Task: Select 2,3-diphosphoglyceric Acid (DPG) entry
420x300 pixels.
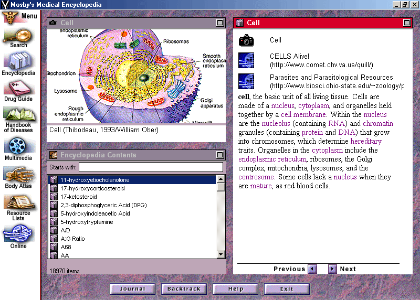Action: click(132, 205)
